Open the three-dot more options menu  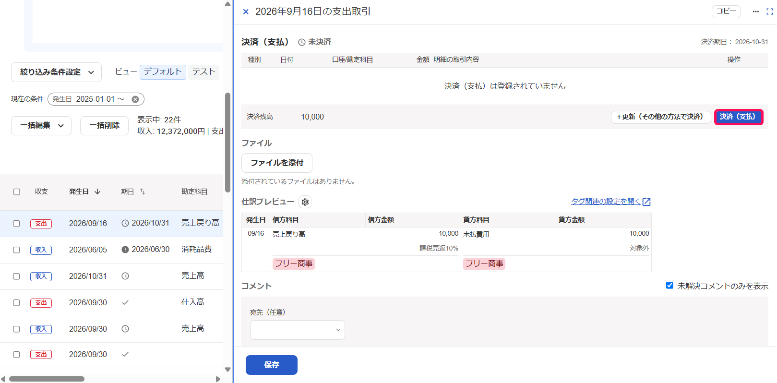[x=756, y=12]
